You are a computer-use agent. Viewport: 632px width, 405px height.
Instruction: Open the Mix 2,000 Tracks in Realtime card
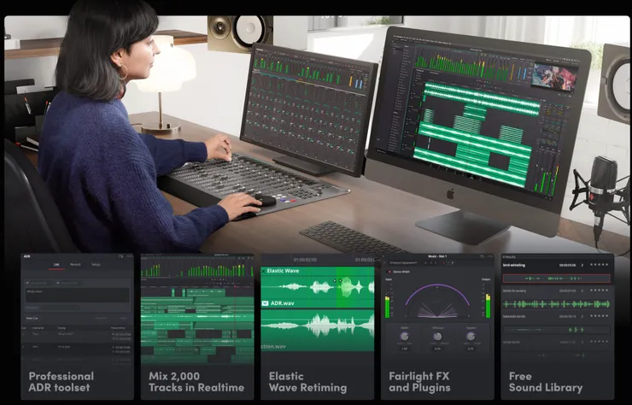click(197, 326)
